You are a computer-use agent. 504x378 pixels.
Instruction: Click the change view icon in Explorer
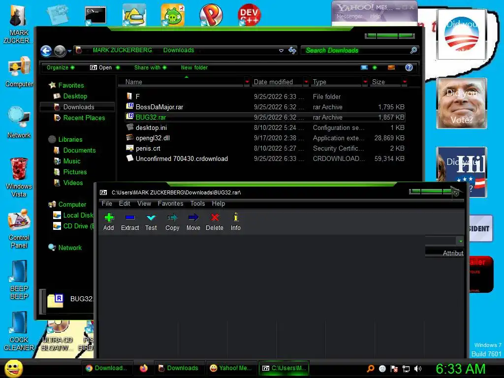pyautogui.click(x=364, y=67)
